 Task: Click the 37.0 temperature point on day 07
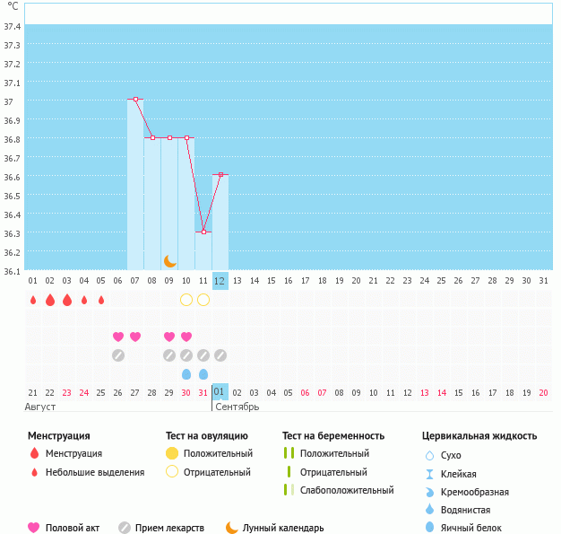click(135, 100)
